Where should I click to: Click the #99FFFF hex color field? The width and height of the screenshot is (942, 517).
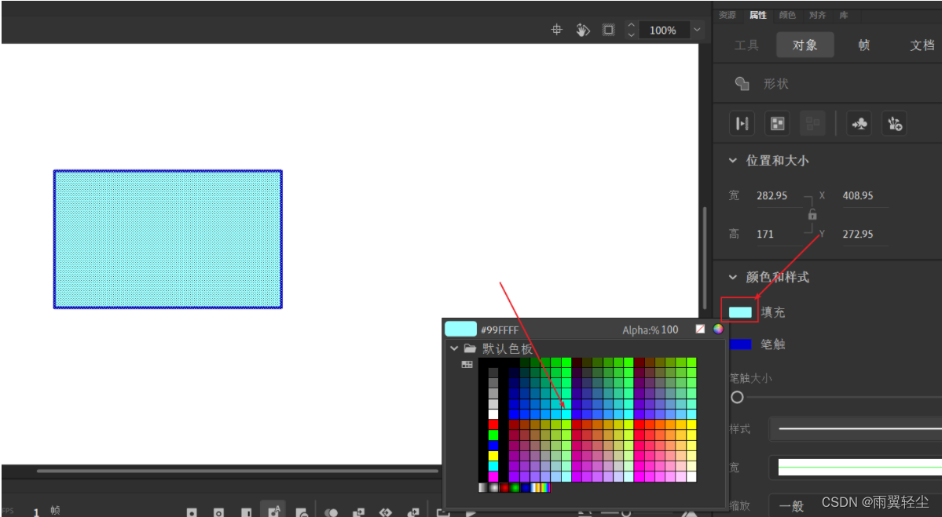tap(500, 329)
